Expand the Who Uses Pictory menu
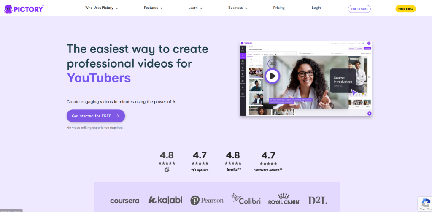Viewport: 432px width, 212px height. point(102,8)
